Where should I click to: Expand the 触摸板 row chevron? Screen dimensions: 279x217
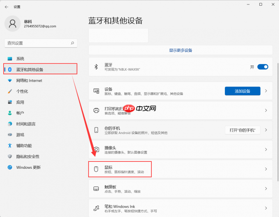266,188
